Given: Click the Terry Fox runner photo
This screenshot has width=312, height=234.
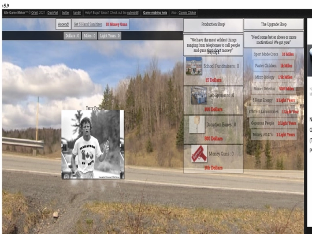Looking at the screenshot, I should click(92, 144).
